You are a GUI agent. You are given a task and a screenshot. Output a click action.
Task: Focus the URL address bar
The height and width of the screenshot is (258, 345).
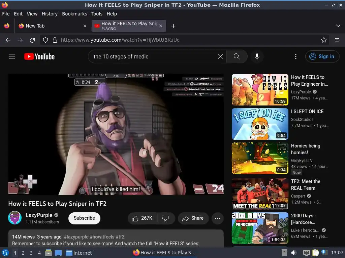(185, 40)
